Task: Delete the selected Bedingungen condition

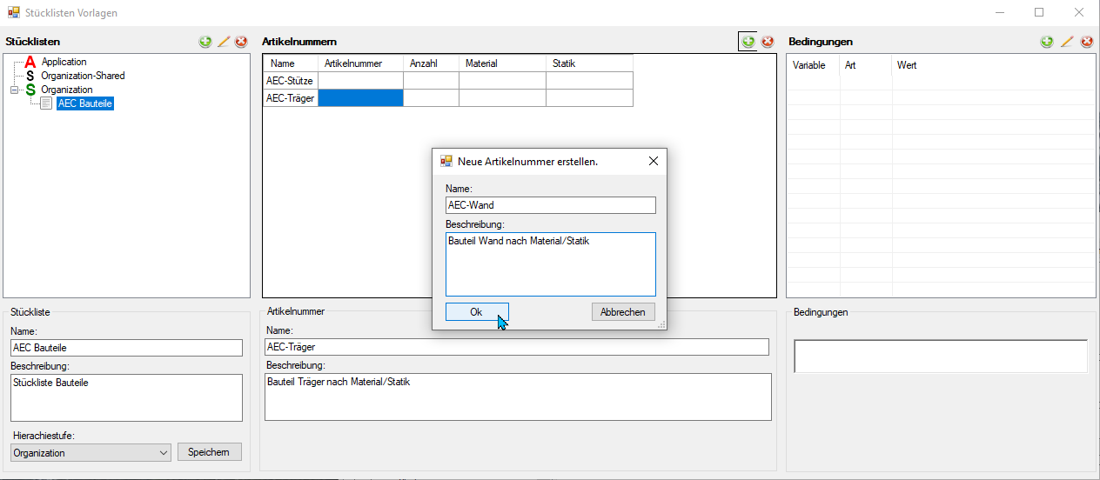Action: (x=1085, y=41)
